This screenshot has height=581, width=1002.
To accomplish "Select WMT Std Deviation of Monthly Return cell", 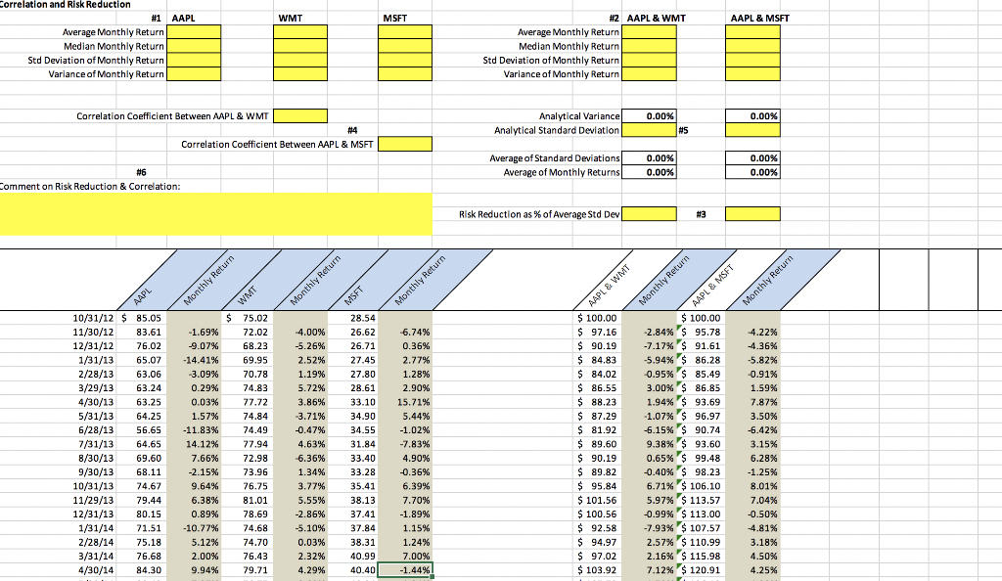I will pyautogui.click(x=300, y=60).
